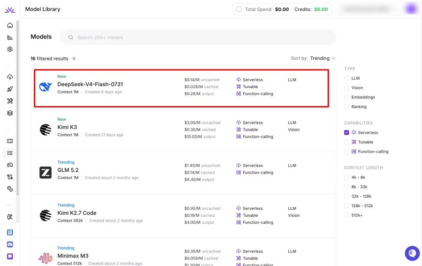Open the crossed tools icon in sidebar
Screen dimensions: 422x266
point(10,101)
